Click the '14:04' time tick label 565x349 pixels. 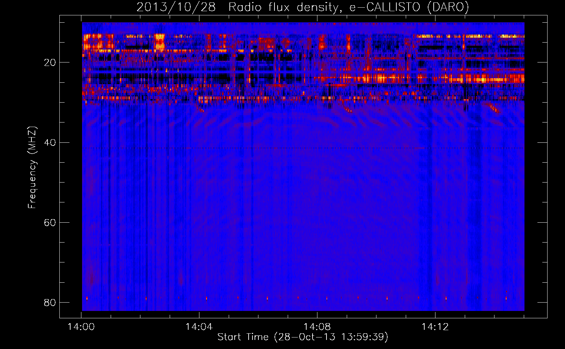[x=199, y=327]
